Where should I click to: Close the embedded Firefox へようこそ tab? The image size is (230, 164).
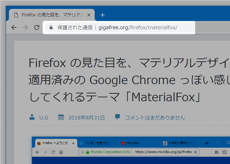tap(73, 143)
